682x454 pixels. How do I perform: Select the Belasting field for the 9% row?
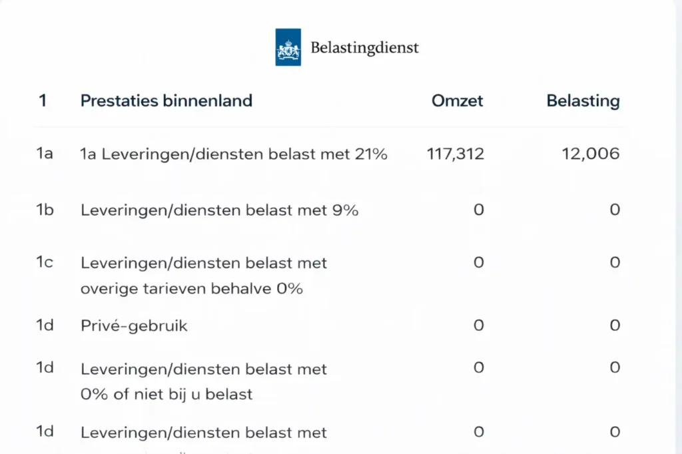coord(615,210)
